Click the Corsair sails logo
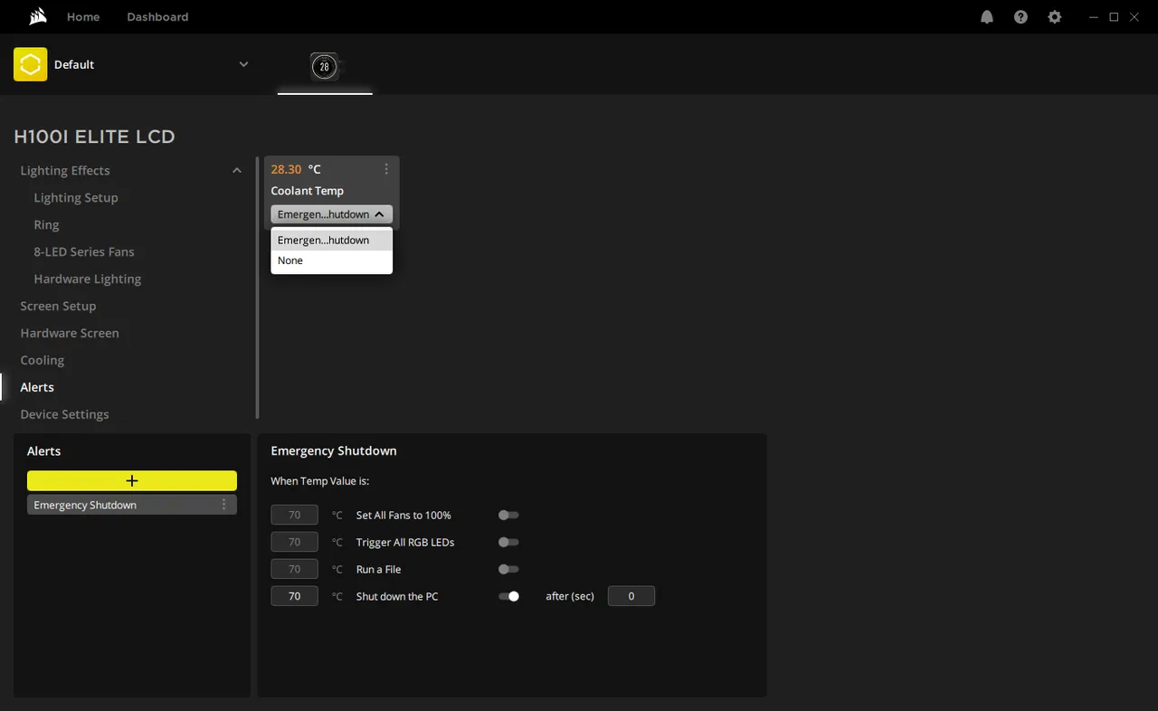Image resolution: width=1158 pixels, height=711 pixels. [x=37, y=16]
